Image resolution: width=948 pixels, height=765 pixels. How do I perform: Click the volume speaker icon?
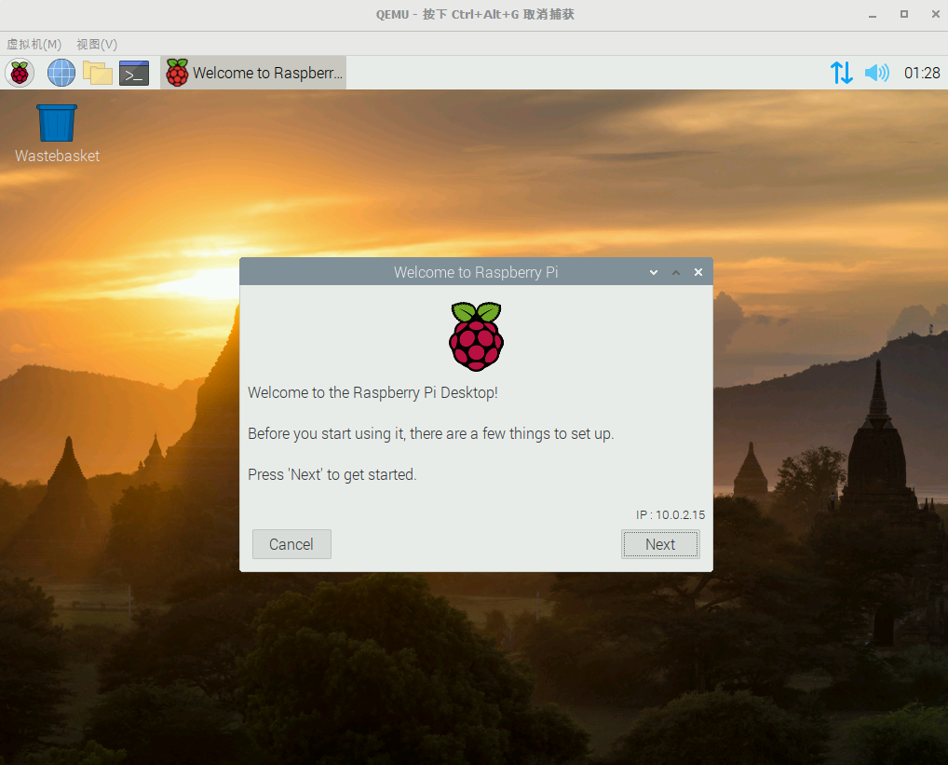click(876, 74)
